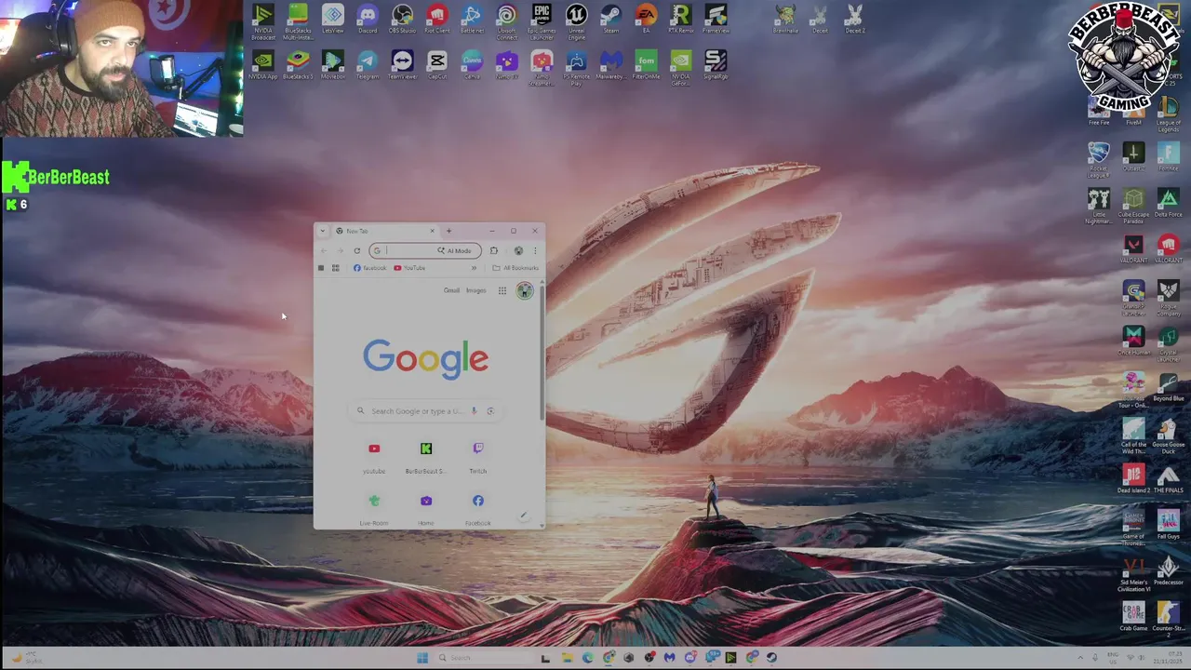The height and width of the screenshot is (670, 1191).
Task: Open the SignalRgb shortcut
Action: click(716, 65)
